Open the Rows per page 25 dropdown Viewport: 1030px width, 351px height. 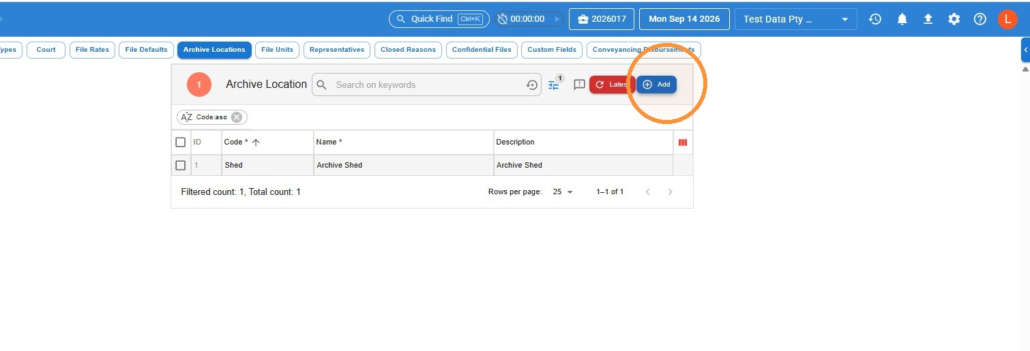click(x=563, y=192)
